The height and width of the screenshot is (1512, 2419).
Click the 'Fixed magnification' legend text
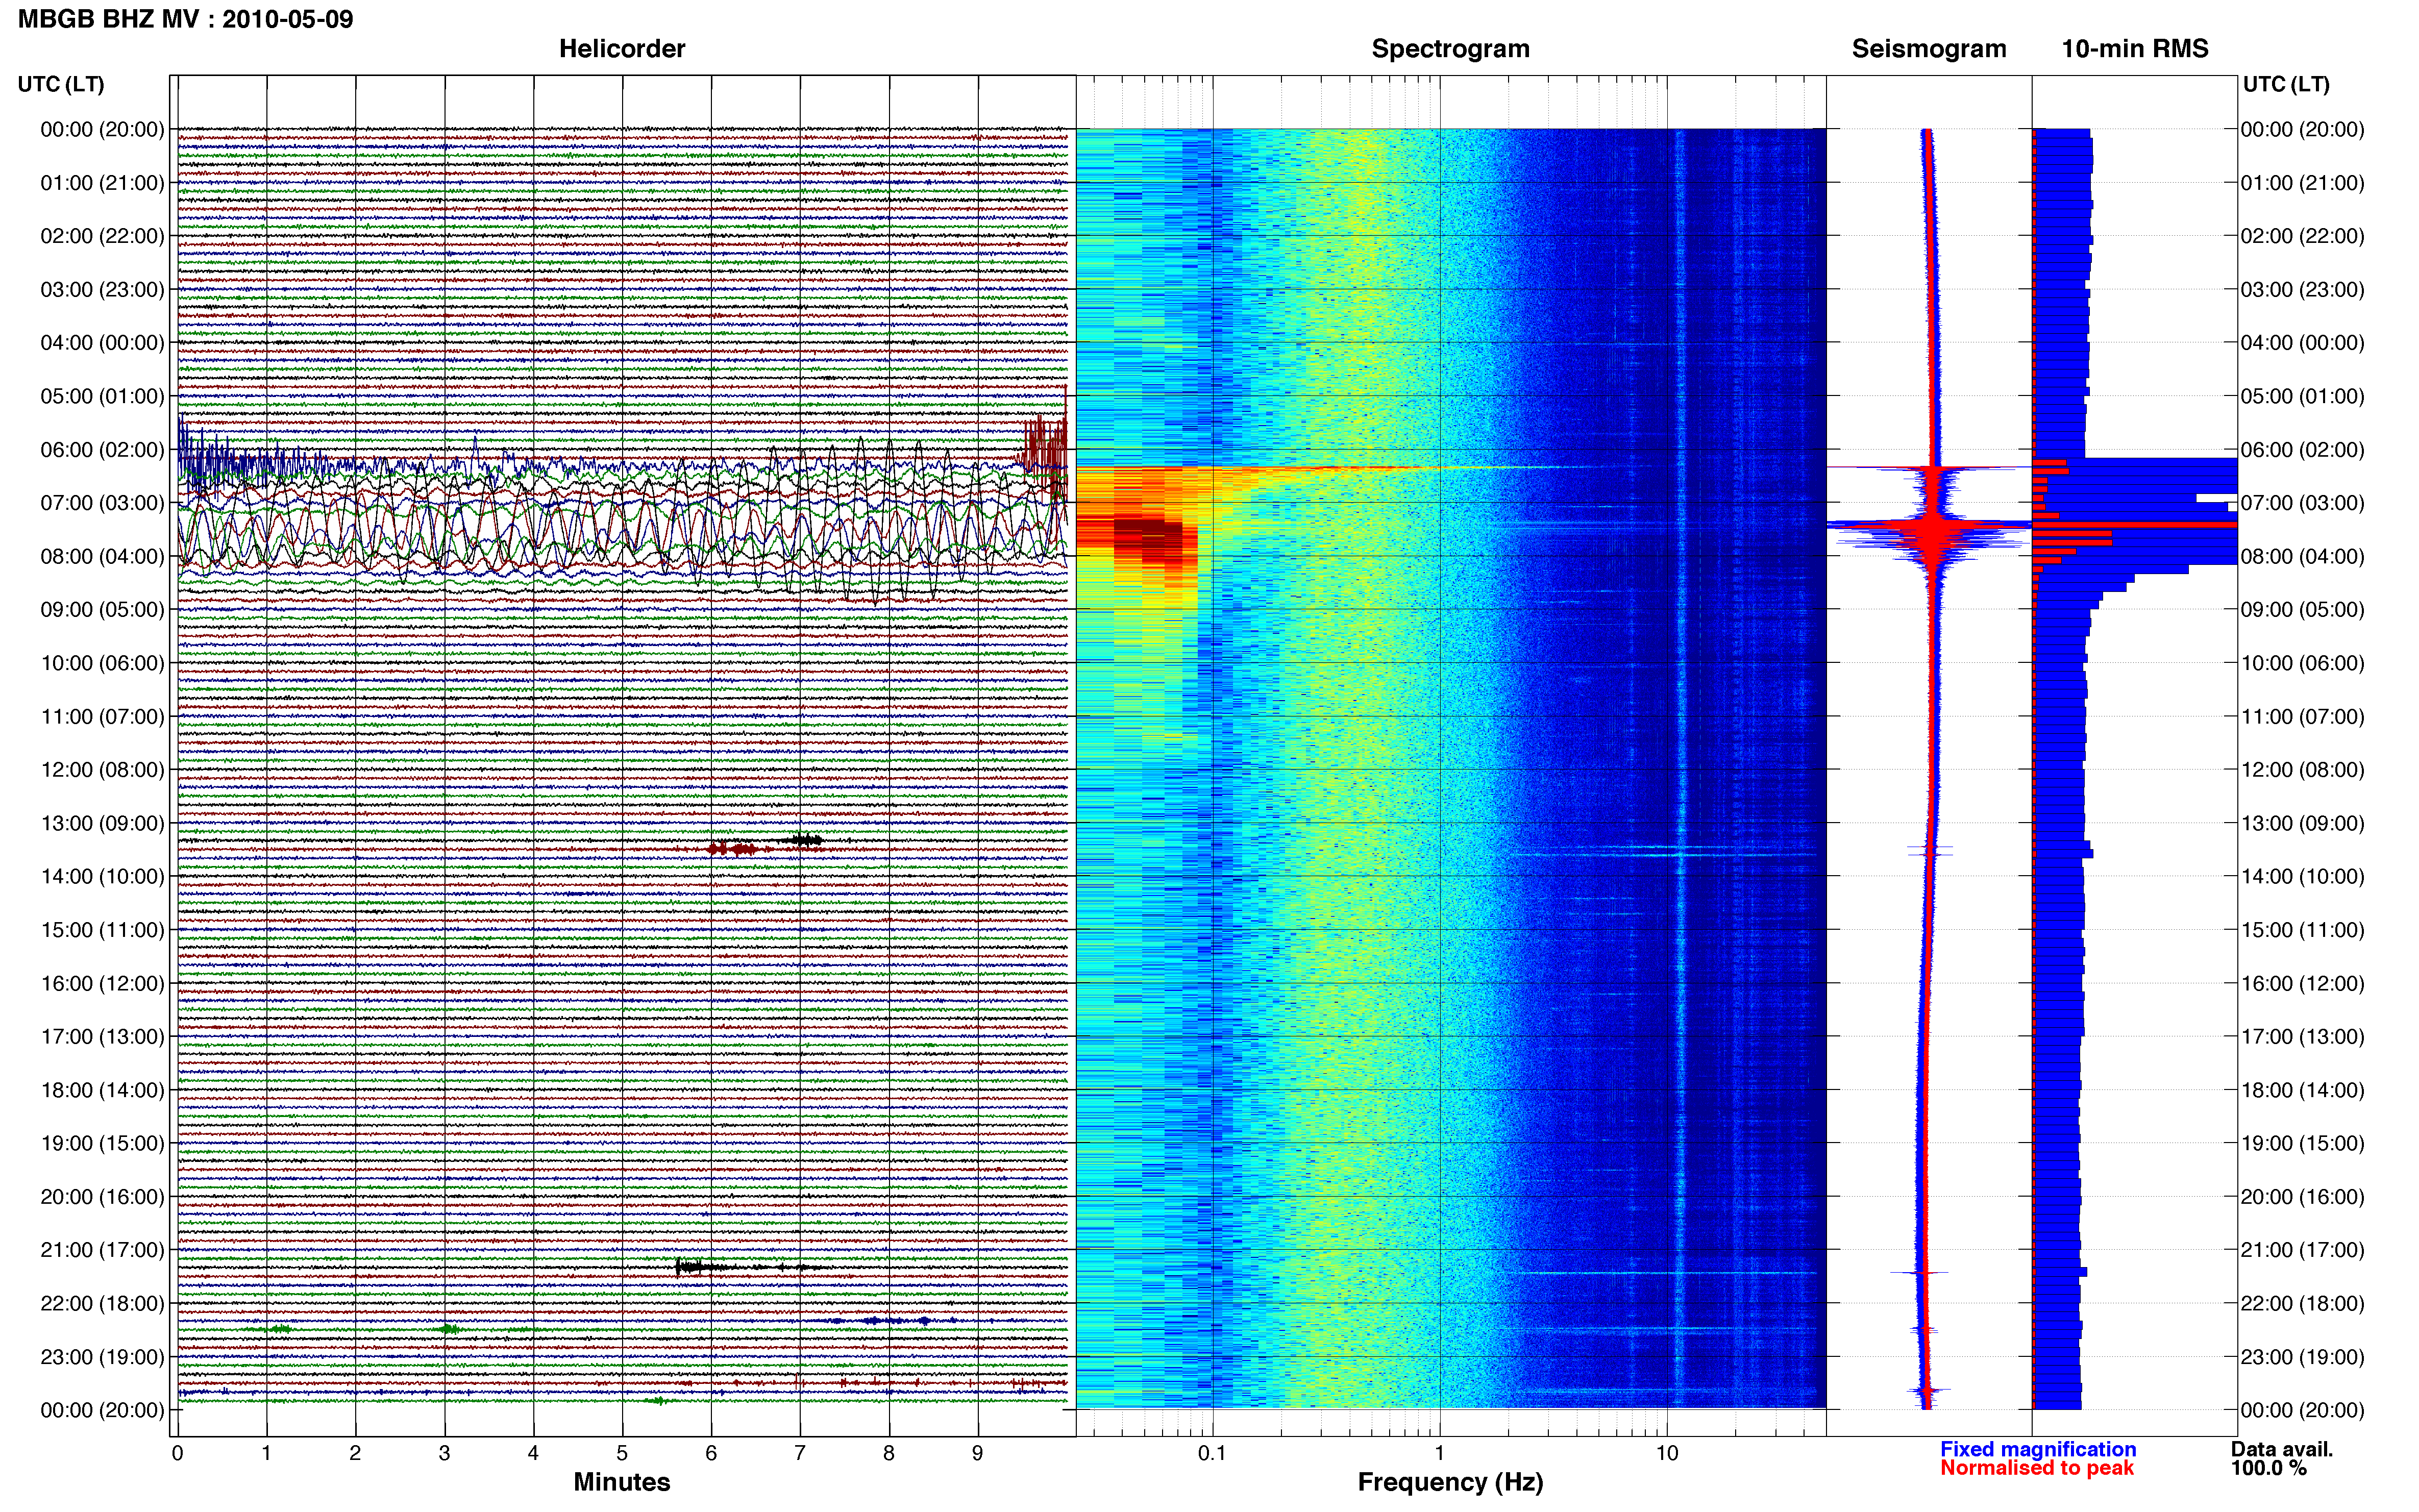click(2038, 1449)
